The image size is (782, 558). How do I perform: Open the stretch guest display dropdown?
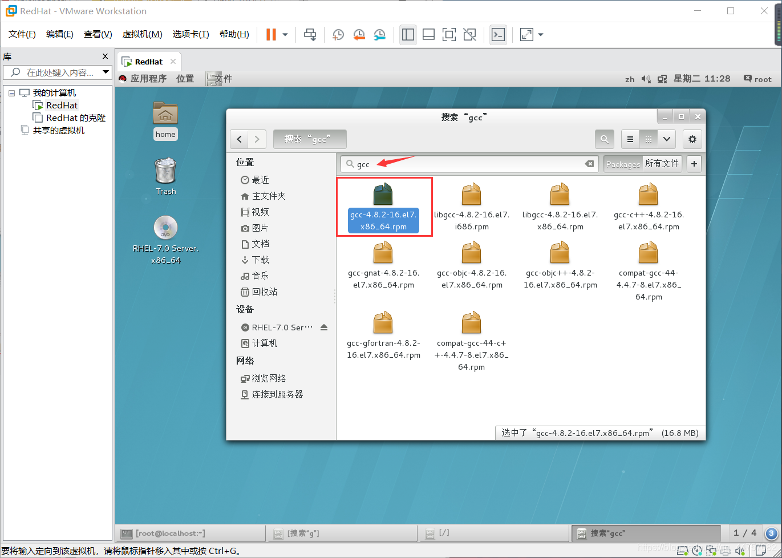click(x=540, y=35)
